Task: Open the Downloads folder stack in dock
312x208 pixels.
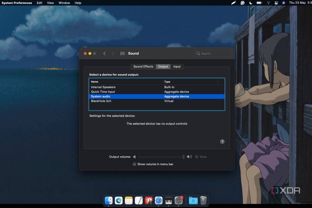Action: 193,200
